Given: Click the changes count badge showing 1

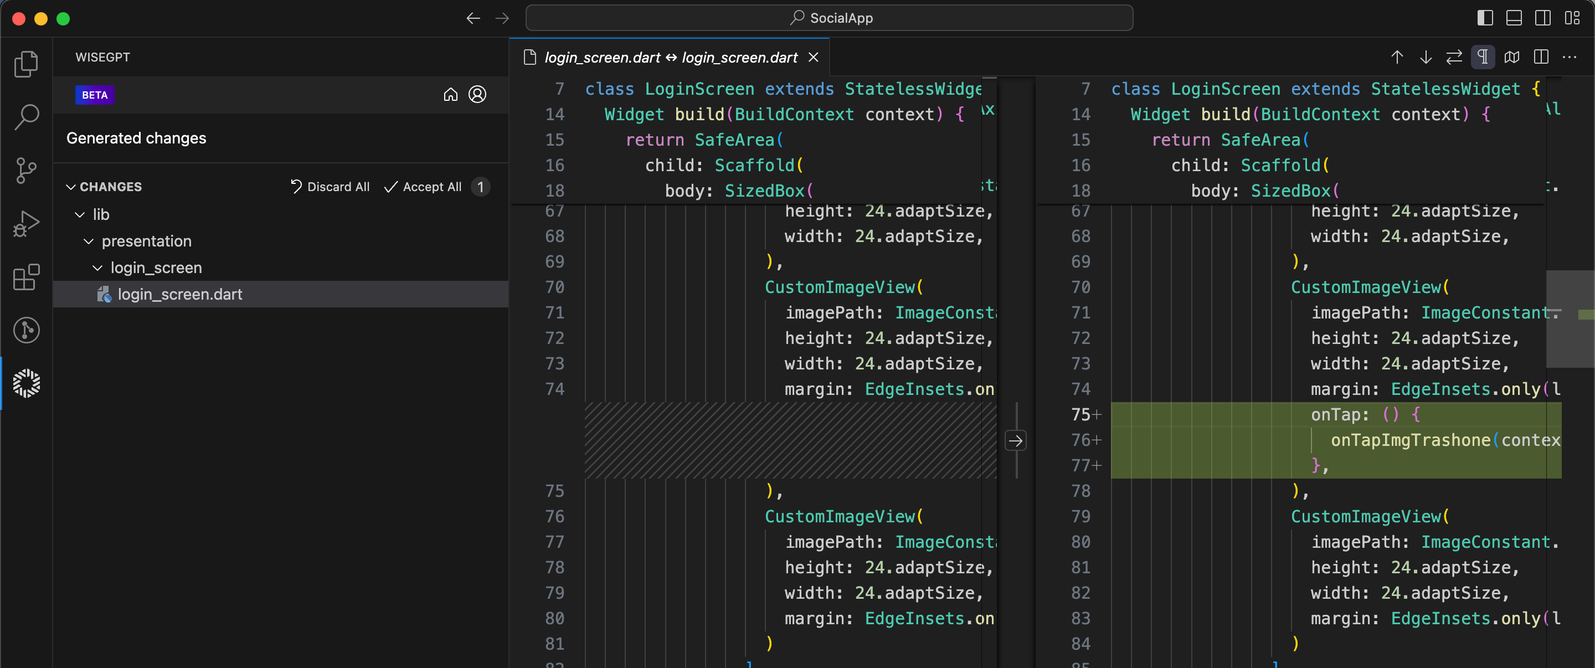Looking at the screenshot, I should 481,186.
